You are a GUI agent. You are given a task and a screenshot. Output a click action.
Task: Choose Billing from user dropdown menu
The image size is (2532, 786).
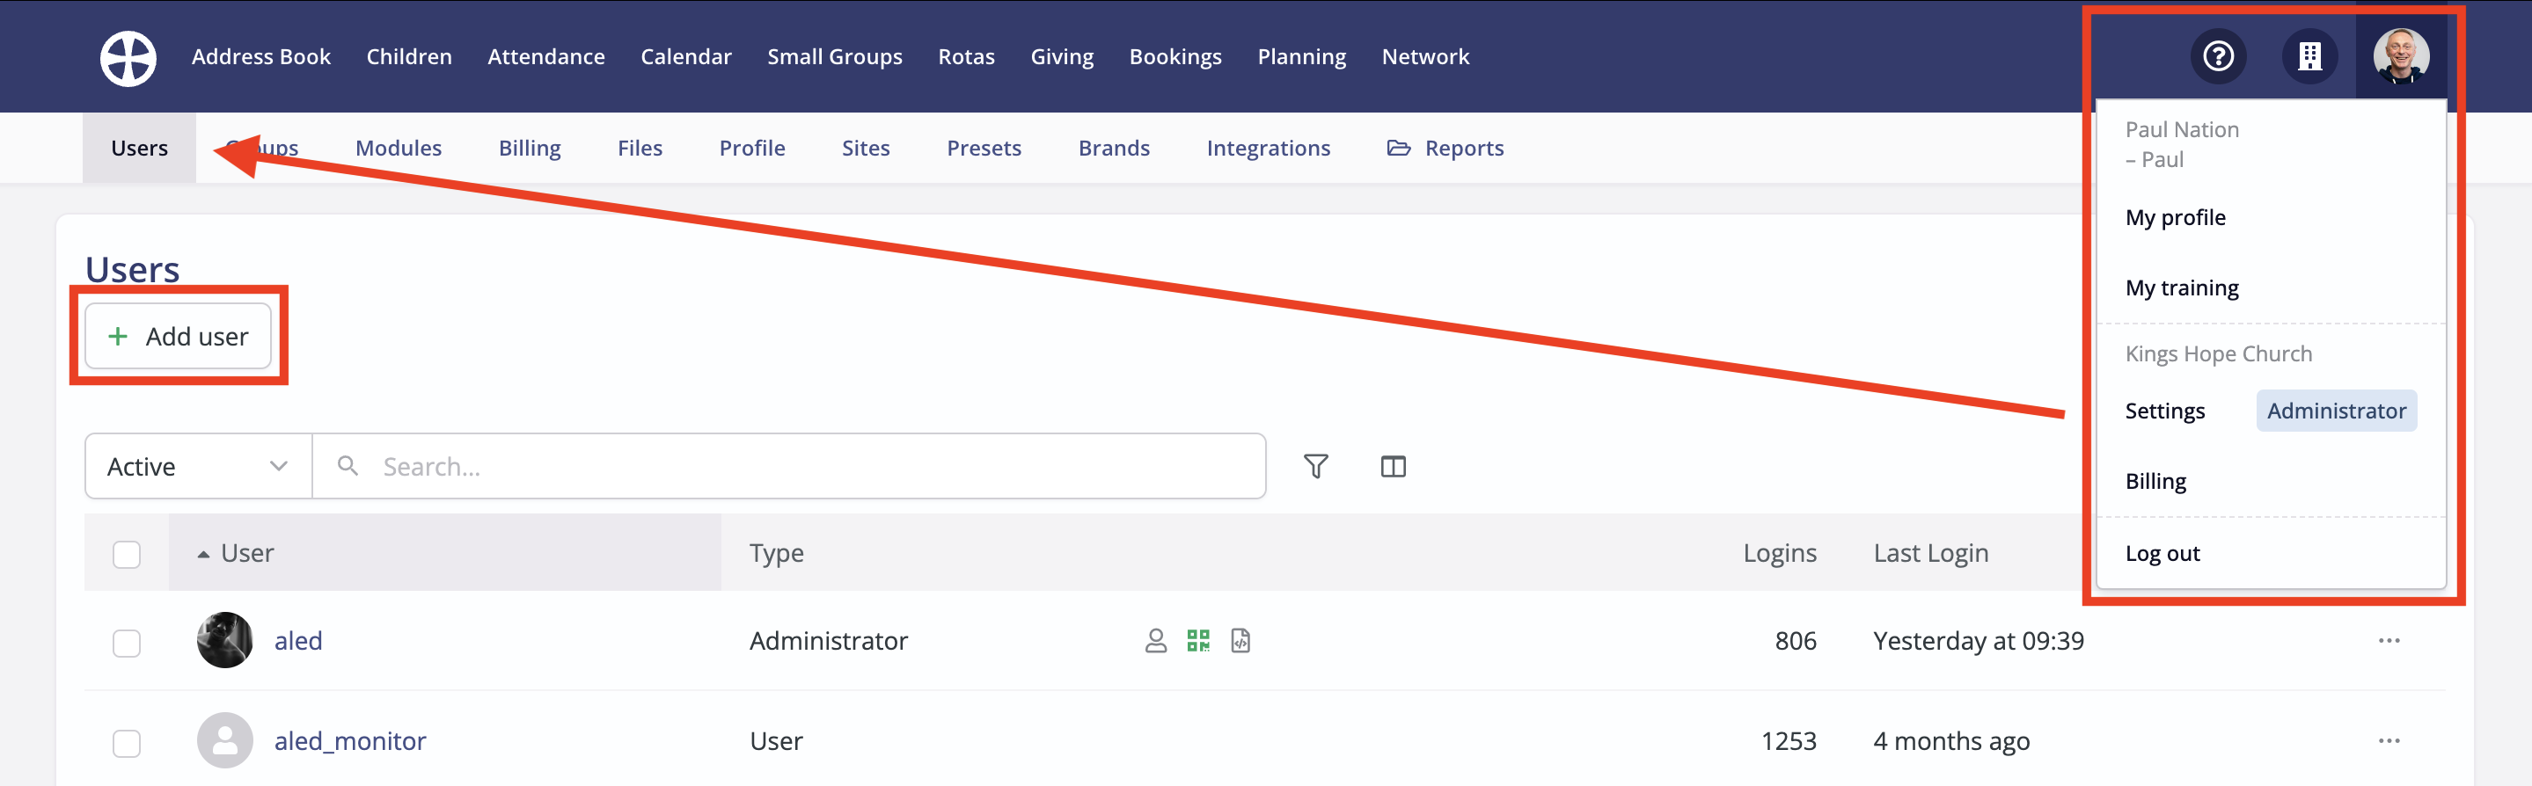click(2155, 482)
